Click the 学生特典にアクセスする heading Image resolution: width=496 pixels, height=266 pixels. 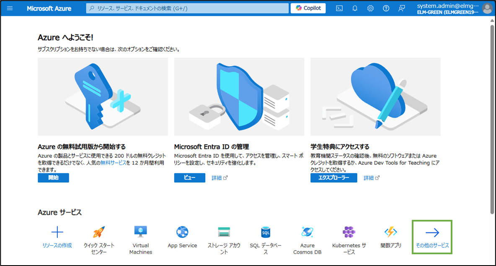[x=340, y=146]
